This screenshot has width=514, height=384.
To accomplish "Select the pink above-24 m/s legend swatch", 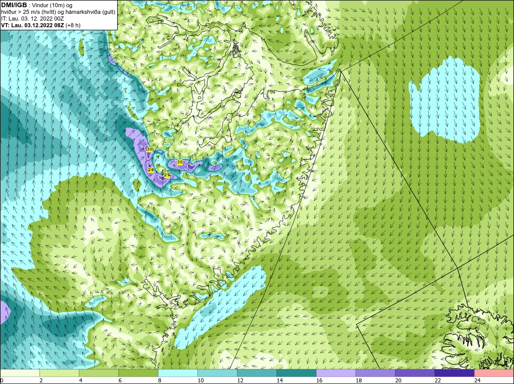I will click(494, 373).
